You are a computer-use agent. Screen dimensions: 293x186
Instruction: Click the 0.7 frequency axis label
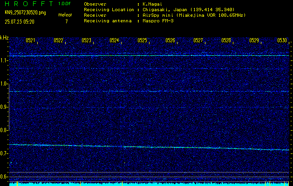[x=4, y=153]
